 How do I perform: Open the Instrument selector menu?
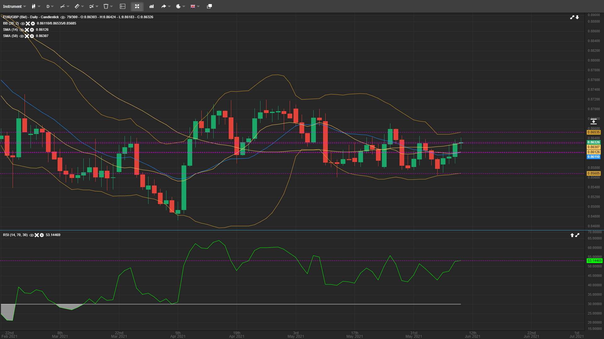point(14,6)
